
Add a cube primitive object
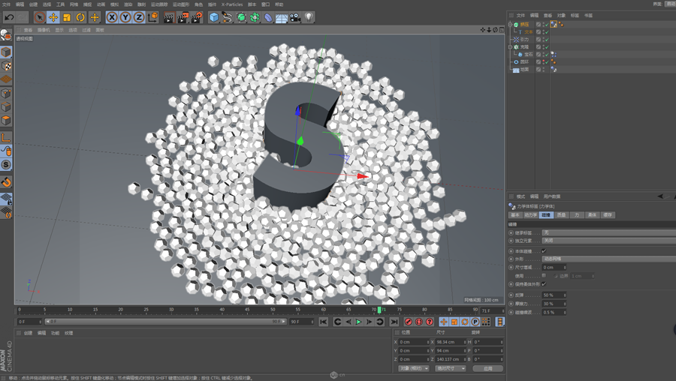pos(214,18)
